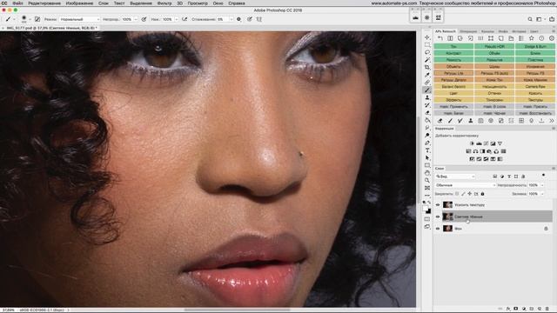Open the 'Редактирование' menu
Image resolution: width=557 pixels, height=313 pixels.
pos(44,3)
